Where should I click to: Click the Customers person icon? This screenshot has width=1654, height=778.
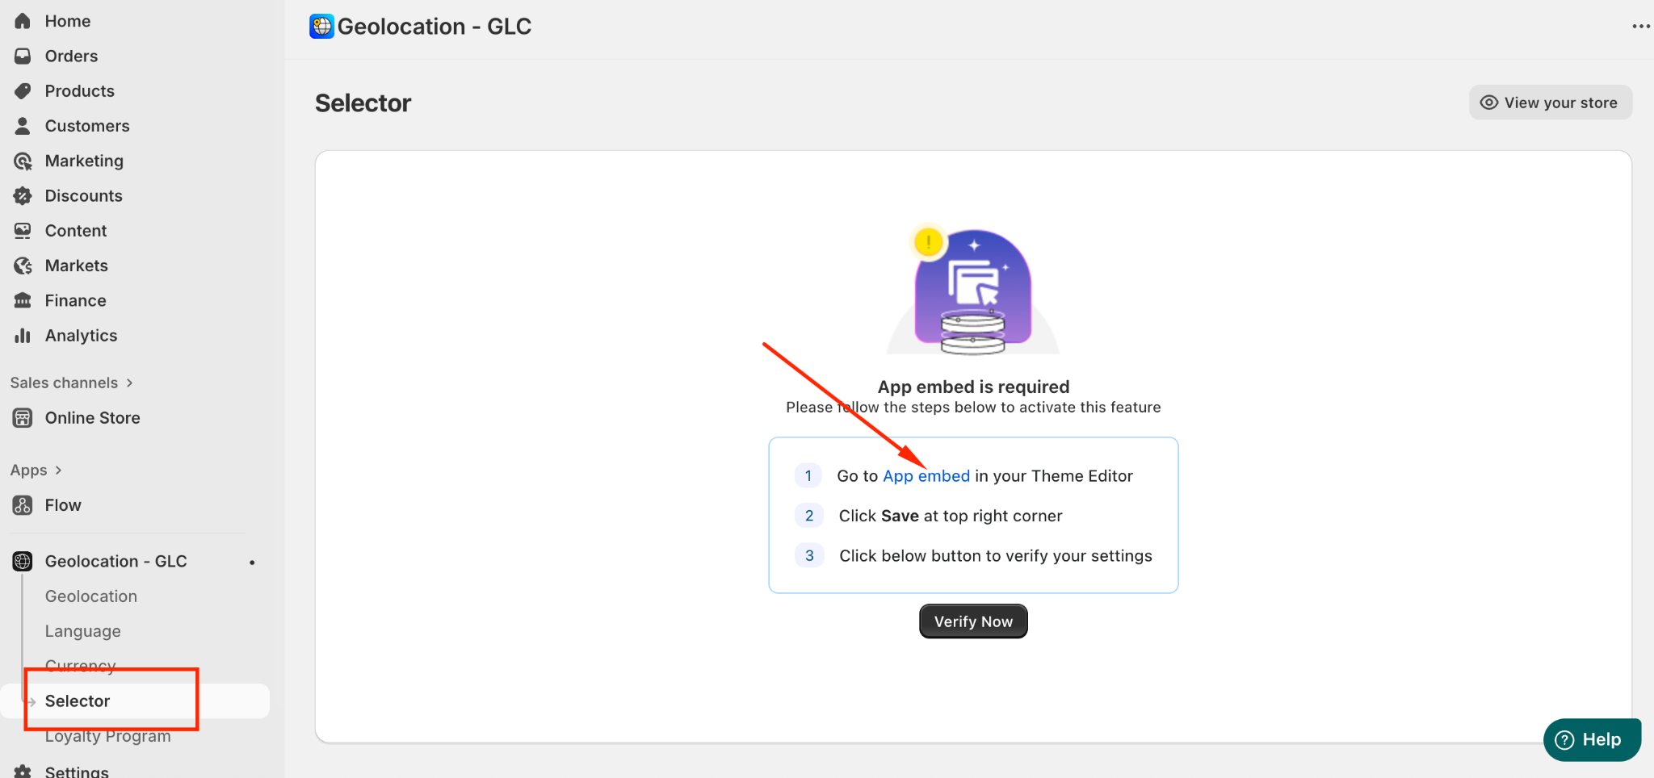pos(23,126)
